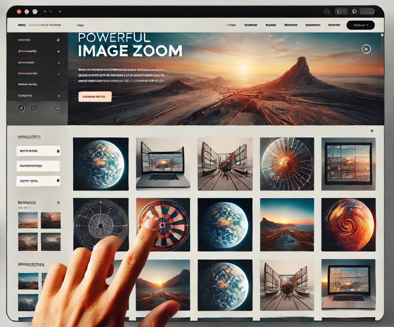394x327 pixels.
Task: Open the corridor room thumbnail in the bottom gallery row
Action: coord(287,285)
